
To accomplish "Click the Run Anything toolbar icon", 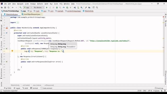I will (x=93, y=8).
